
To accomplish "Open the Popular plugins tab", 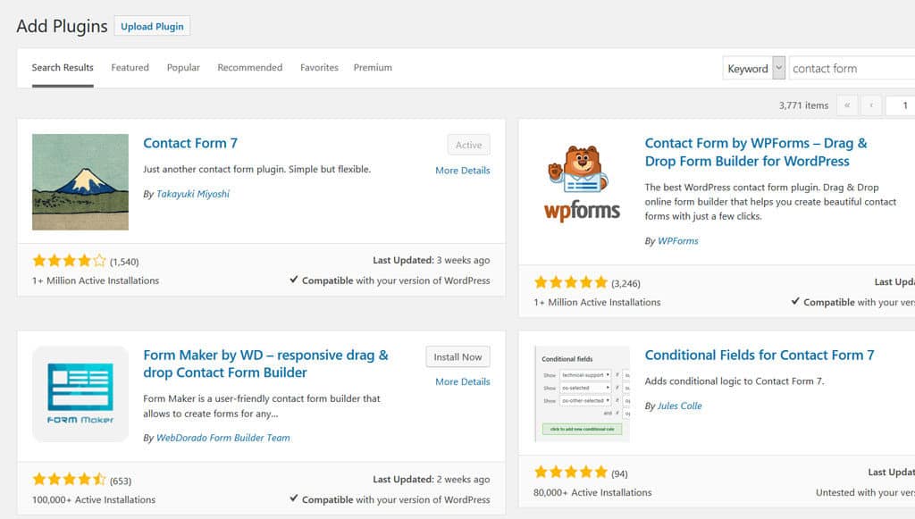I will [x=183, y=68].
